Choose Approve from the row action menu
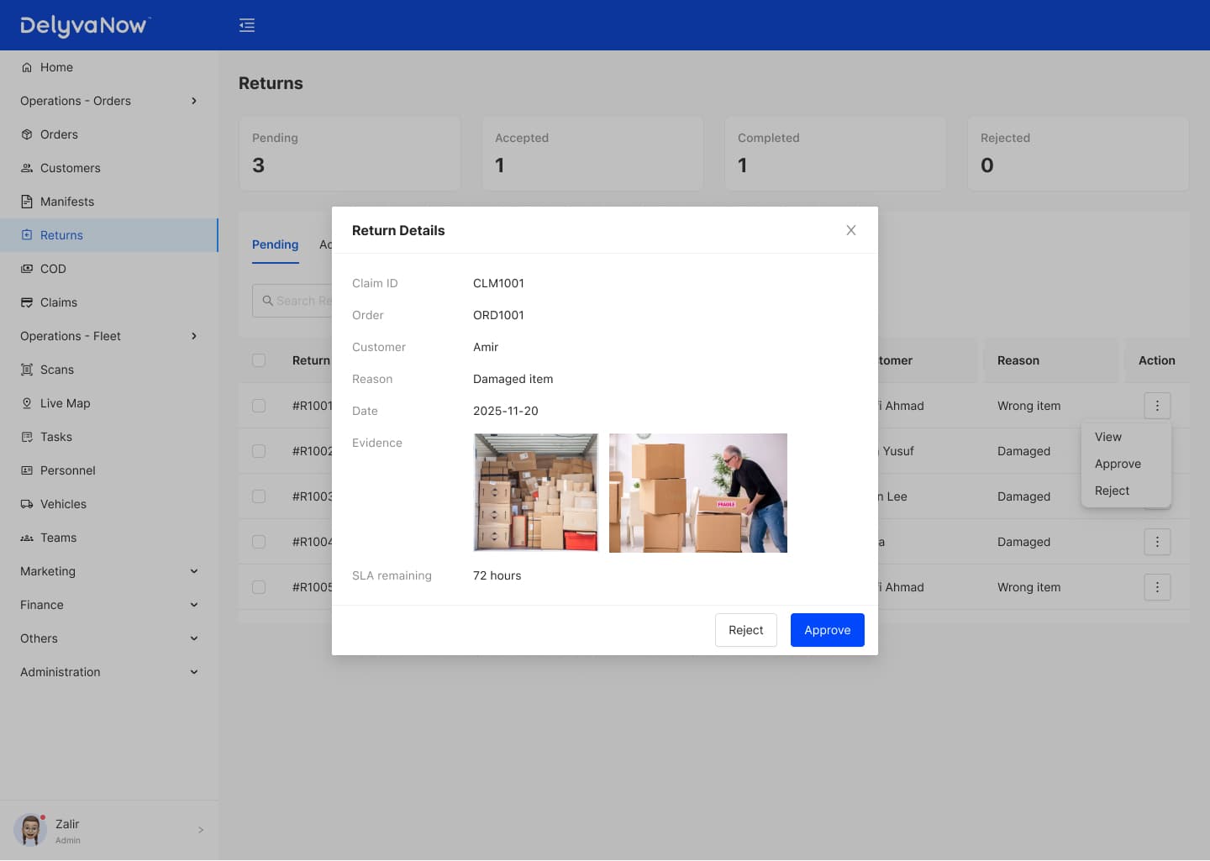Image resolution: width=1210 pixels, height=861 pixels. click(x=1126, y=464)
